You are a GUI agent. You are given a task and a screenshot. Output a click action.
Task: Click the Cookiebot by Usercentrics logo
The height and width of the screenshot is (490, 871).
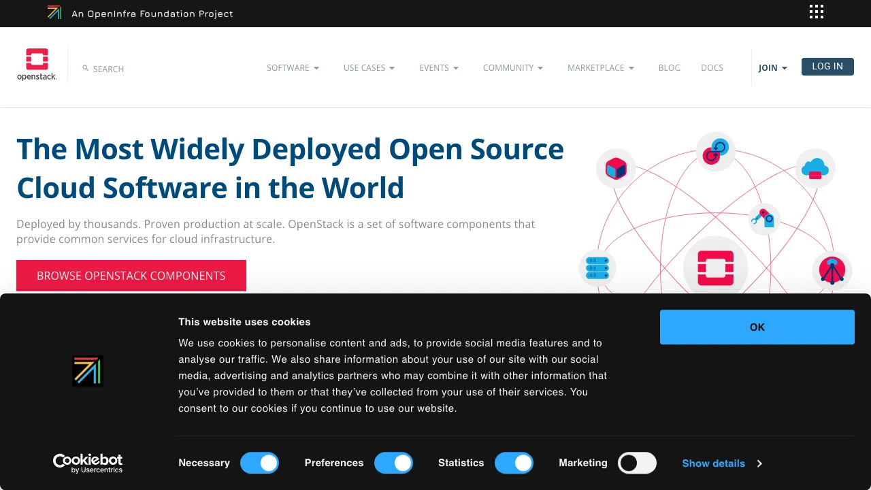[x=88, y=463]
